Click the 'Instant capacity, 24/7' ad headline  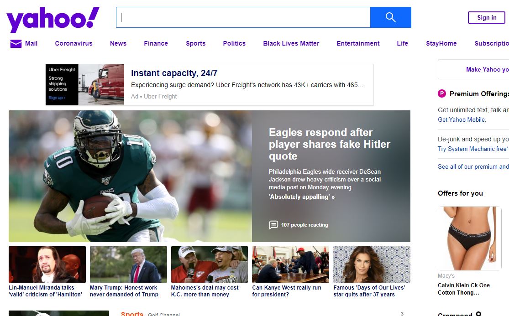pos(174,73)
